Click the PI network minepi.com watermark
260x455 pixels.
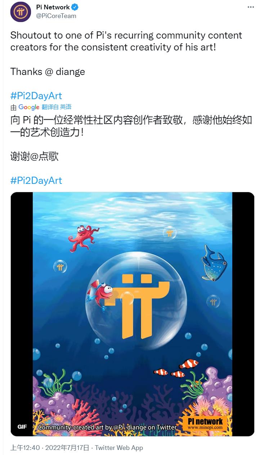(205, 424)
